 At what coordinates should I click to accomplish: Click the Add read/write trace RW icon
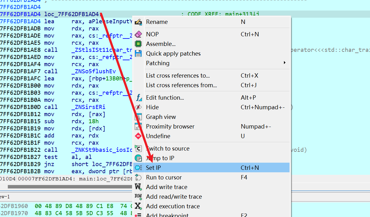point(138,197)
